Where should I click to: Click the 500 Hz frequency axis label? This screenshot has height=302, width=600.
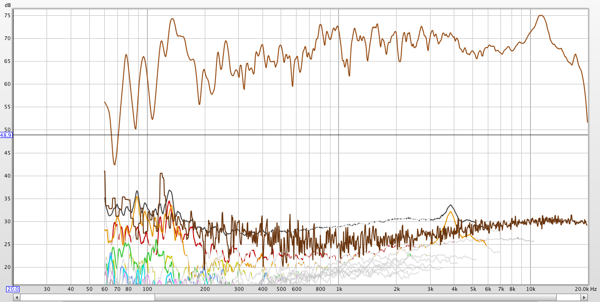point(281,289)
